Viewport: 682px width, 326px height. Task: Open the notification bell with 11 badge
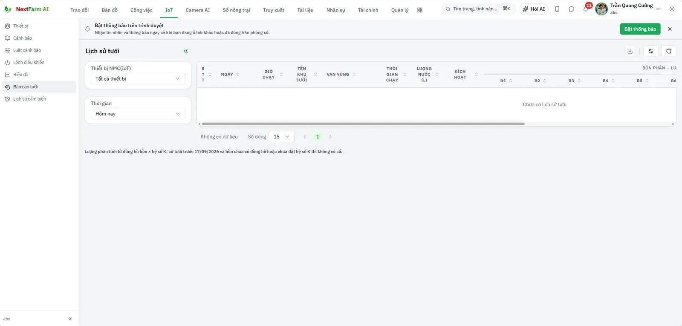[586, 9]
